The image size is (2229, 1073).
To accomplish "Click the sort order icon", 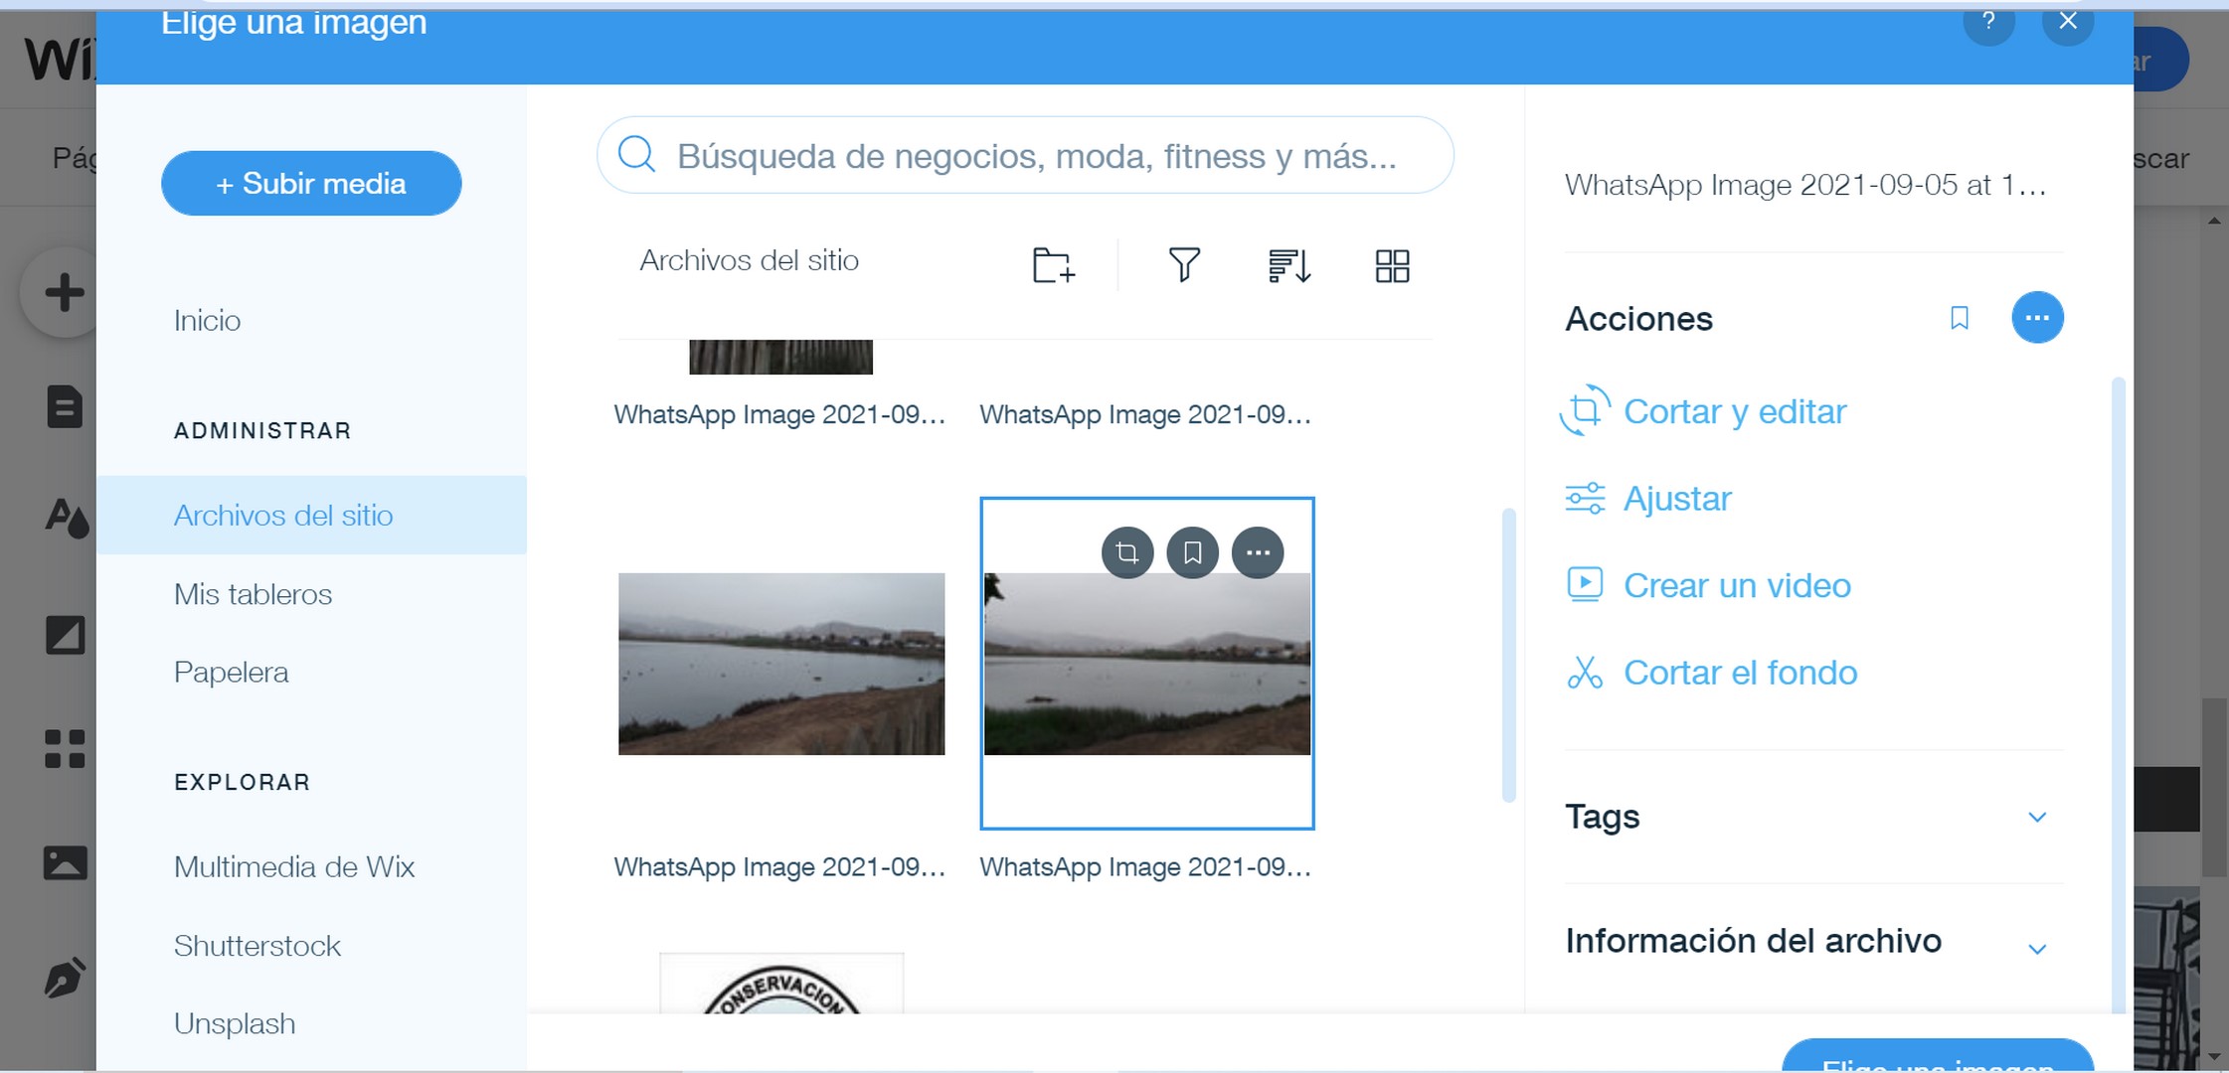I will [x=1288, y=265].
